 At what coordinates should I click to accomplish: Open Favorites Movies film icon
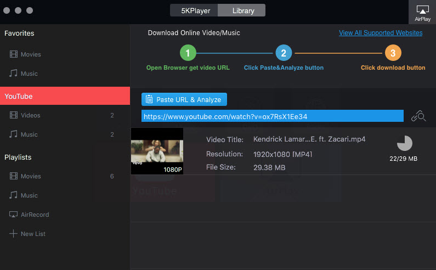[x=13, y=54]
